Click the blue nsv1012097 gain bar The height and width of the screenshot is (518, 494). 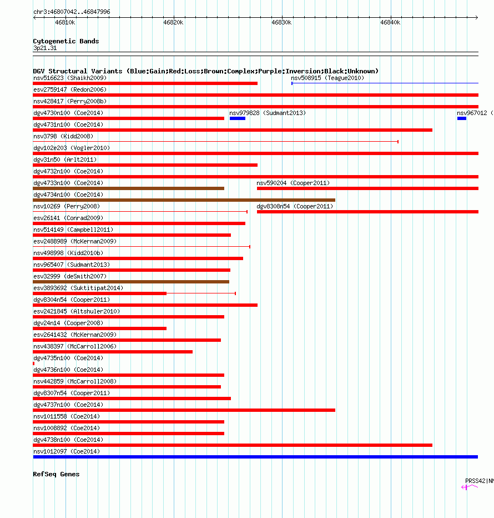(x=255, y=457)
